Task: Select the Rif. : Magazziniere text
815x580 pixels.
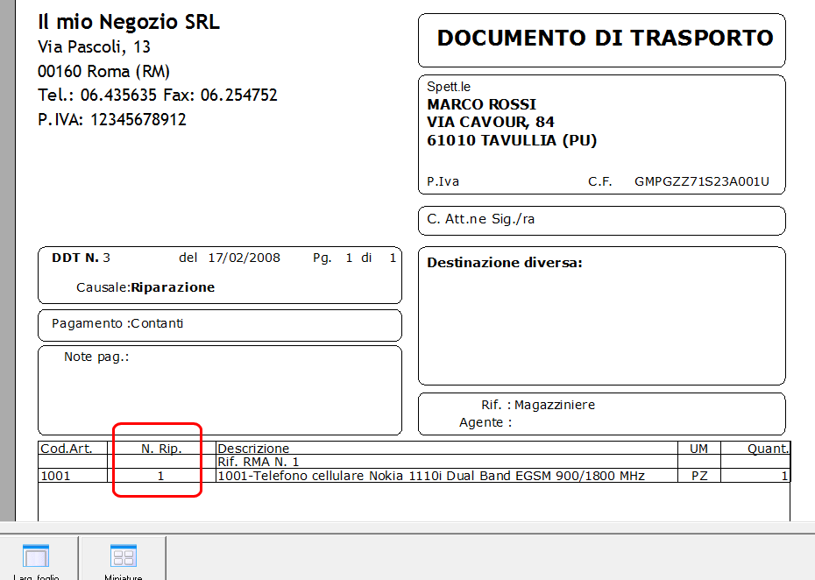Action: click(x=538, y=405)
